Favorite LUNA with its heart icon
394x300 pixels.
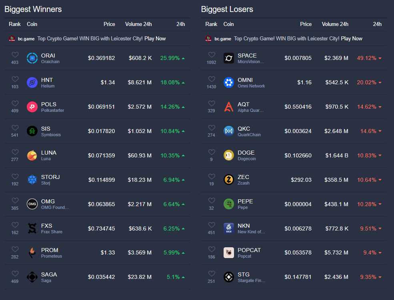[15, 152]
